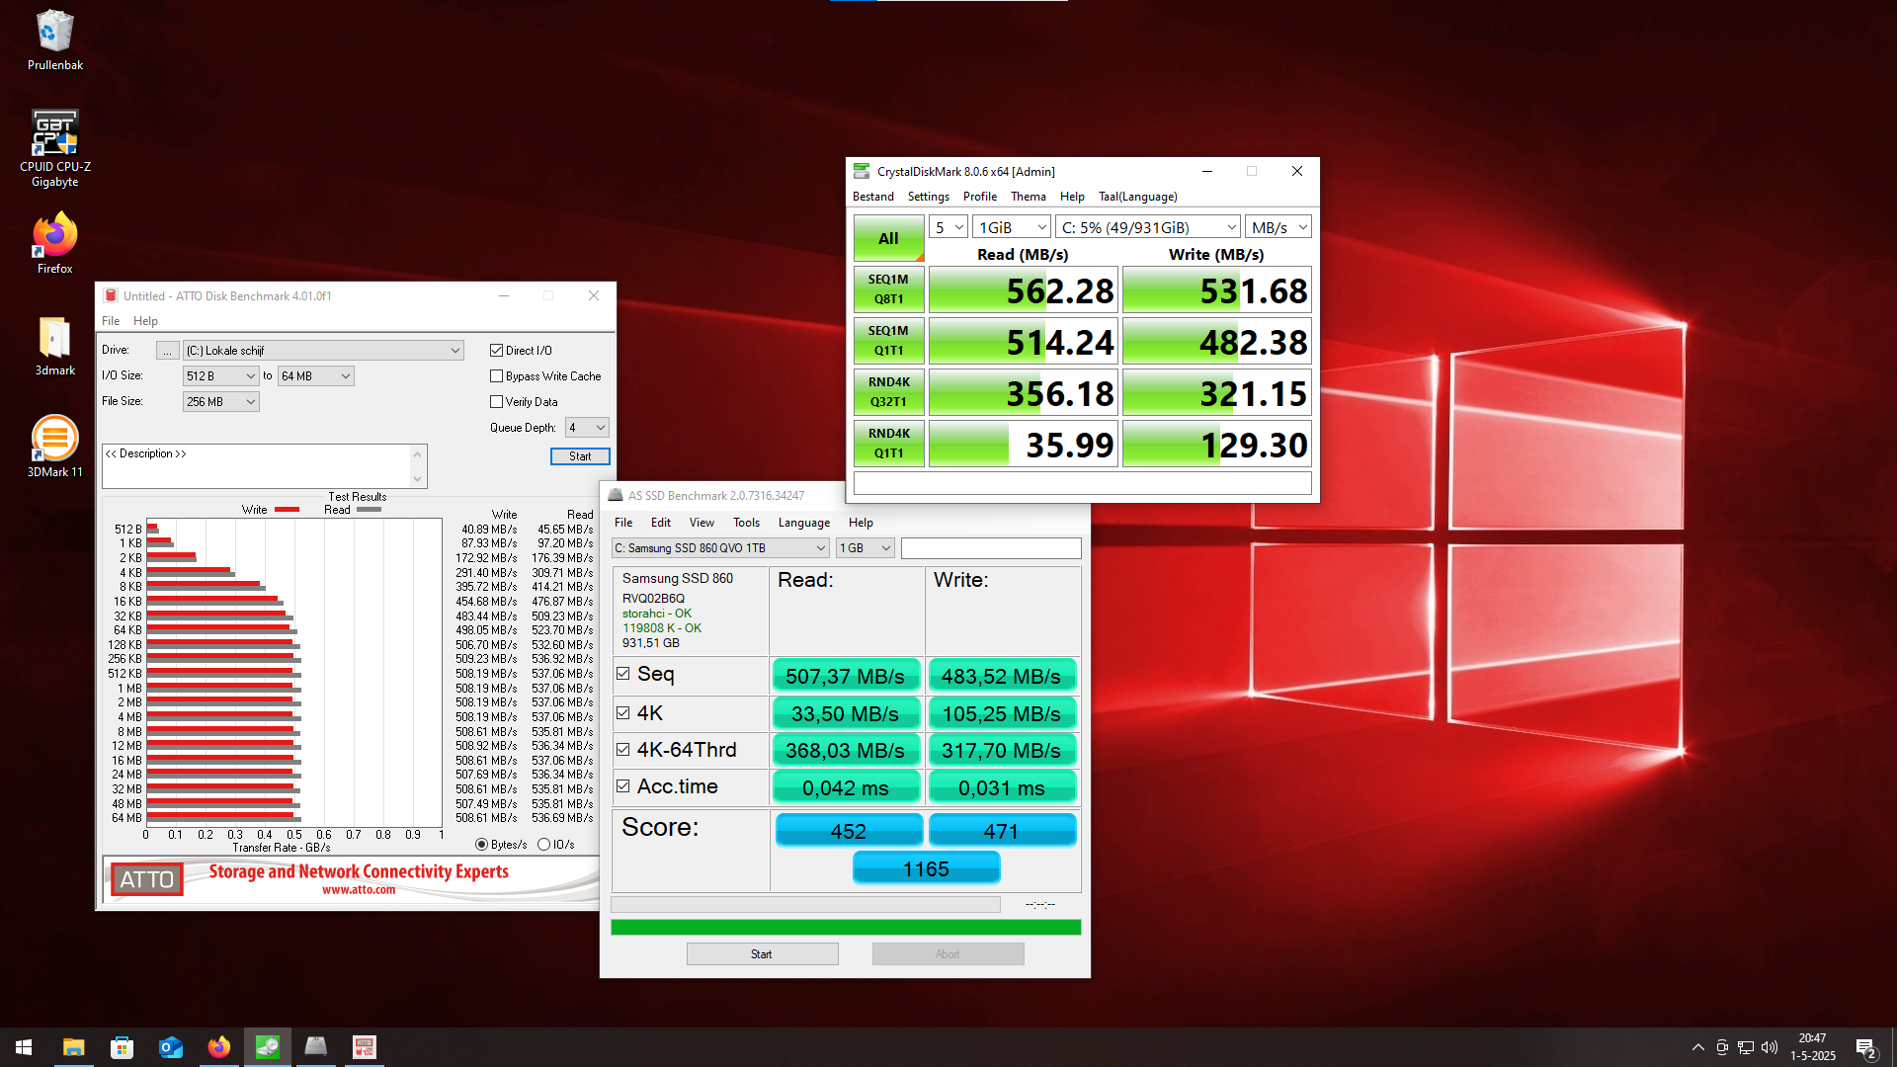Viewport: 1897px width, 1067px height.
Task: Run the SEQ1M Q8T1 test
Action: coord(889,289)
